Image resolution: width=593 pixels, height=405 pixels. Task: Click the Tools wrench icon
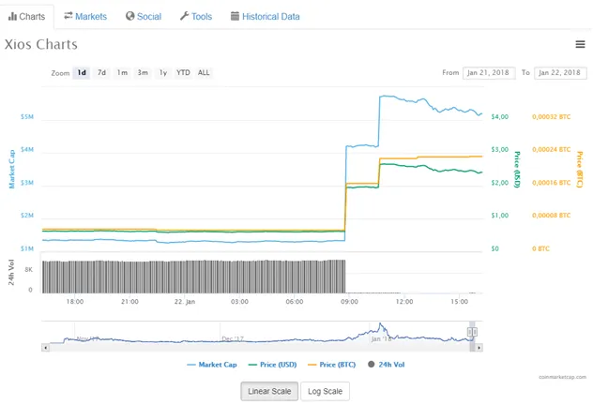point(184,16)
